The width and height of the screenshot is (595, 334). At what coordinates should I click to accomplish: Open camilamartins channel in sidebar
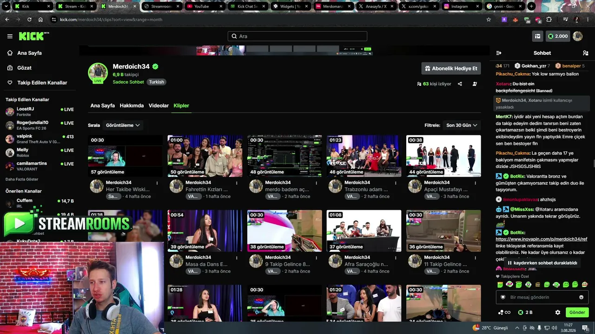click(x=40, y=166)
